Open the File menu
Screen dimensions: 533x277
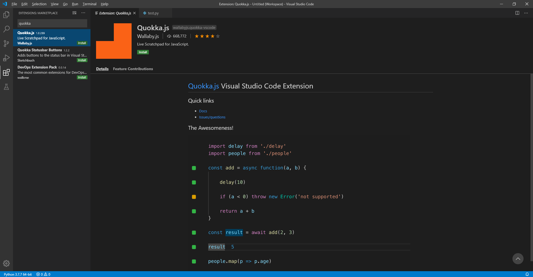(14, 4)
